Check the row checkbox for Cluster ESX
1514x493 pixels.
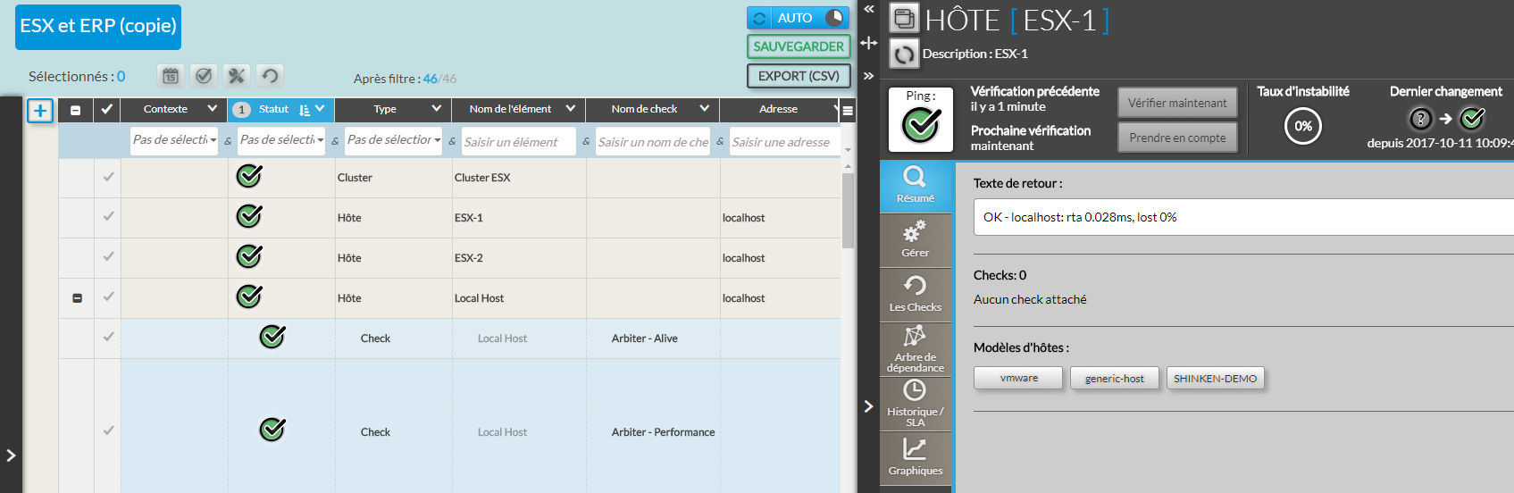coord(108,177)
